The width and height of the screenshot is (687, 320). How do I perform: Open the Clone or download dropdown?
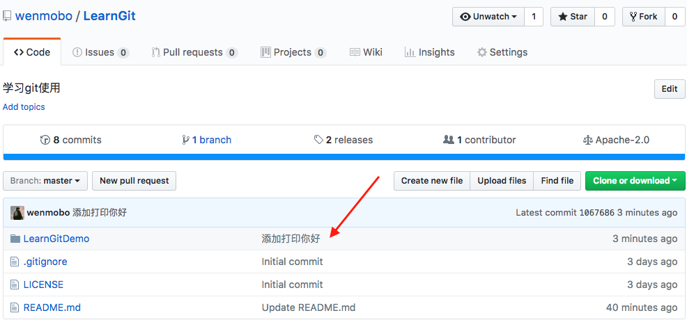[x=635, y=181]
